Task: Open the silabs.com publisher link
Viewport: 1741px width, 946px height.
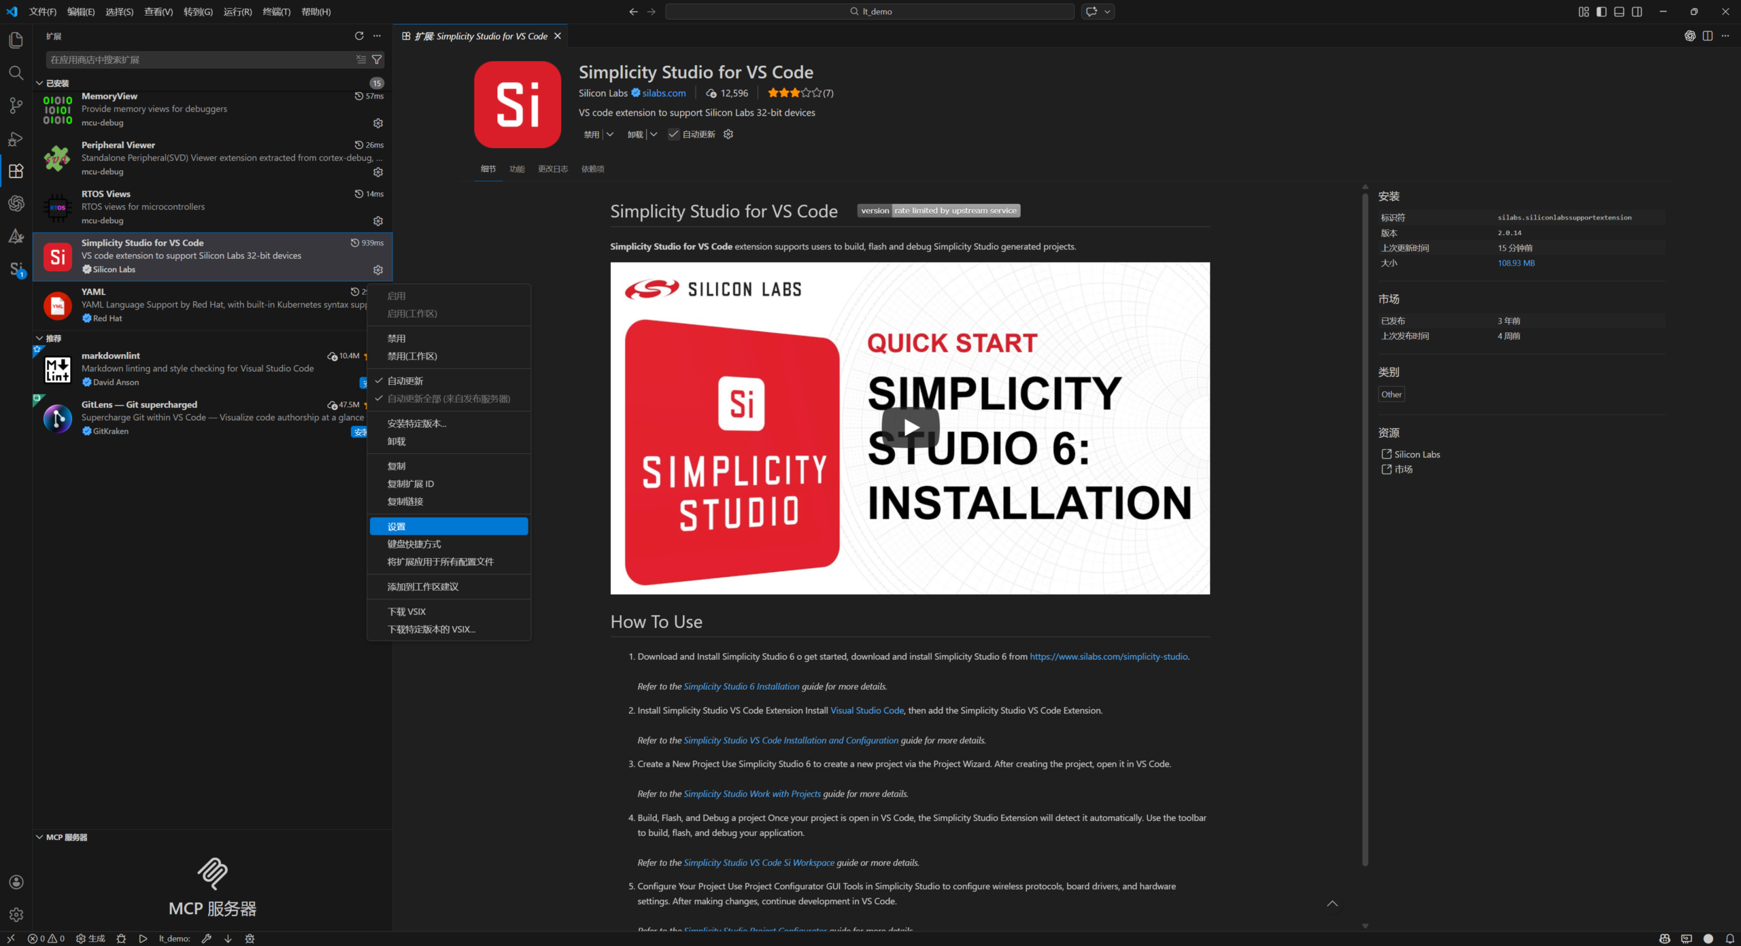Action: 664,93
